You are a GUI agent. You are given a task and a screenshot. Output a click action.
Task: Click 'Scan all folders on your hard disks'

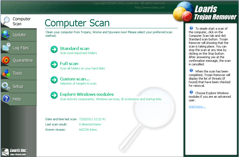click(x=82, y=68)
